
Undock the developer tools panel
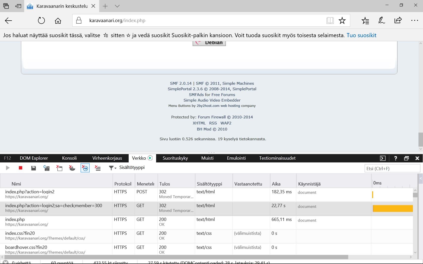pos(406,158)
